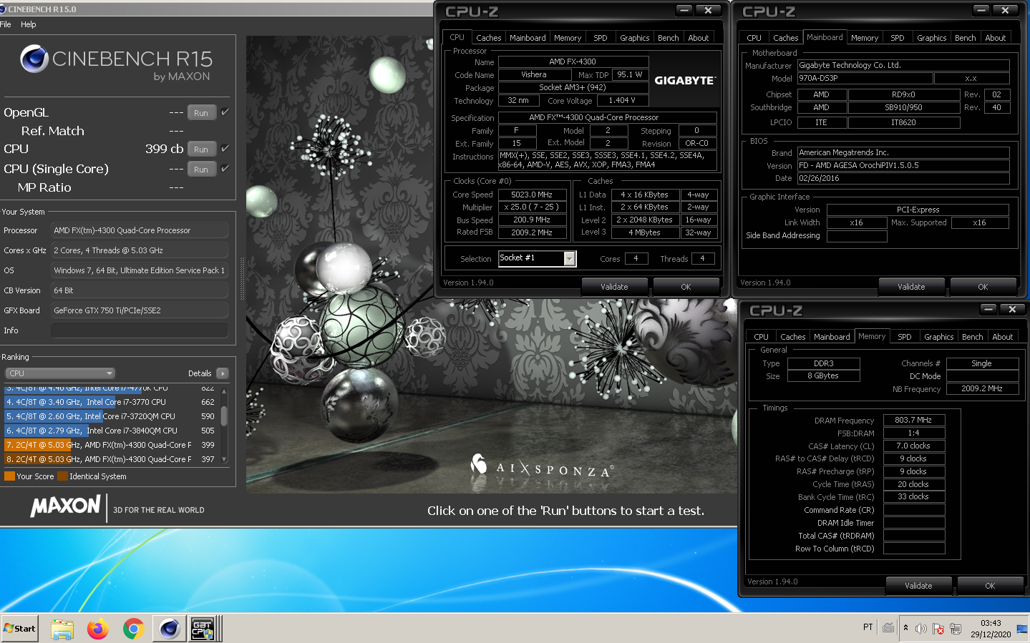Viewport: 1030px width, 643px height.
Task: Click the ranking list scroll down arrow
Action: pos(224,460)
